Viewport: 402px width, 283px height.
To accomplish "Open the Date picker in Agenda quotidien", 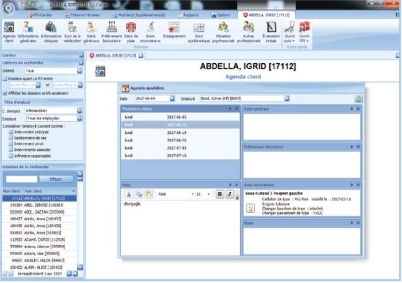I will coord(172,99).
